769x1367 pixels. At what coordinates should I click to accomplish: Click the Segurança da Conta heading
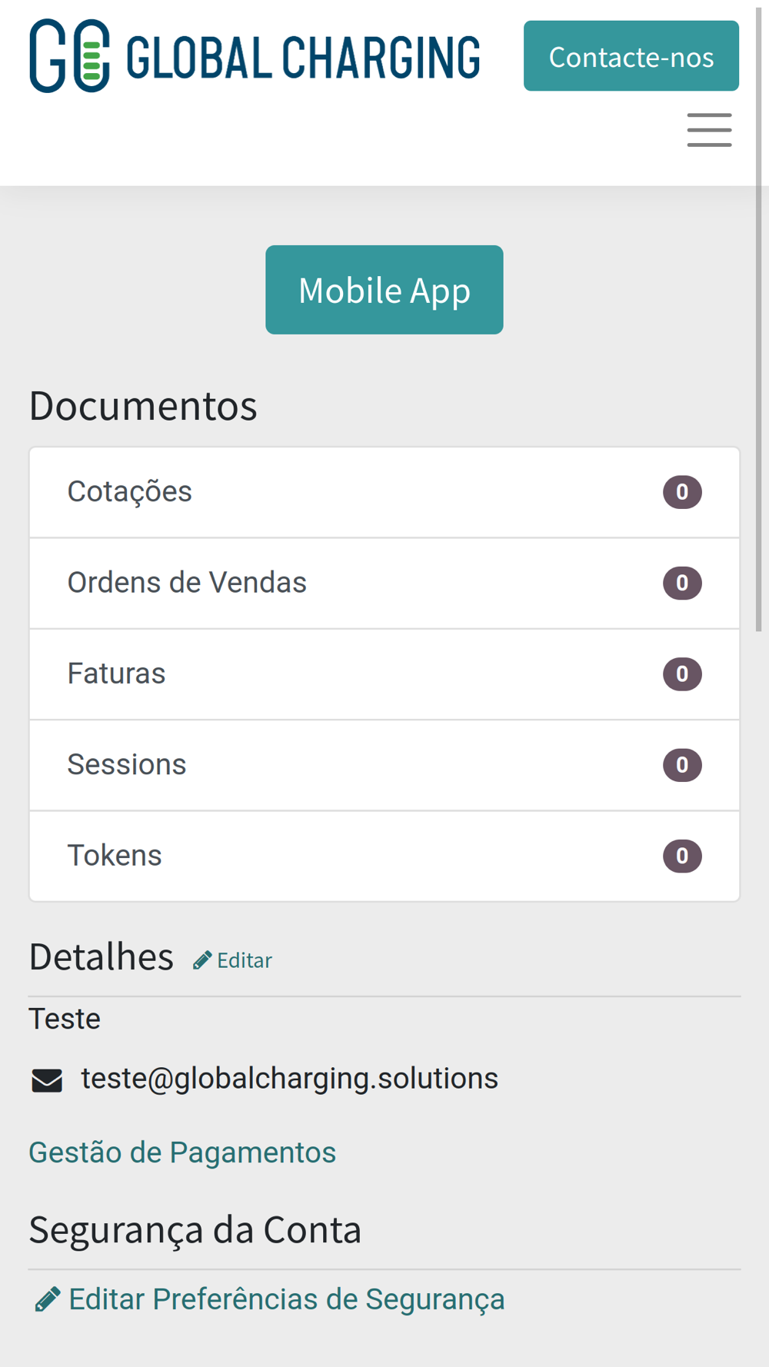(x=195, y=1229)
